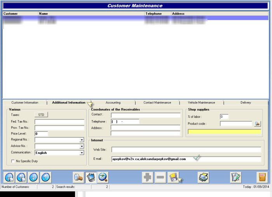Select the highlighted first customer row

[x=136, y=18]
